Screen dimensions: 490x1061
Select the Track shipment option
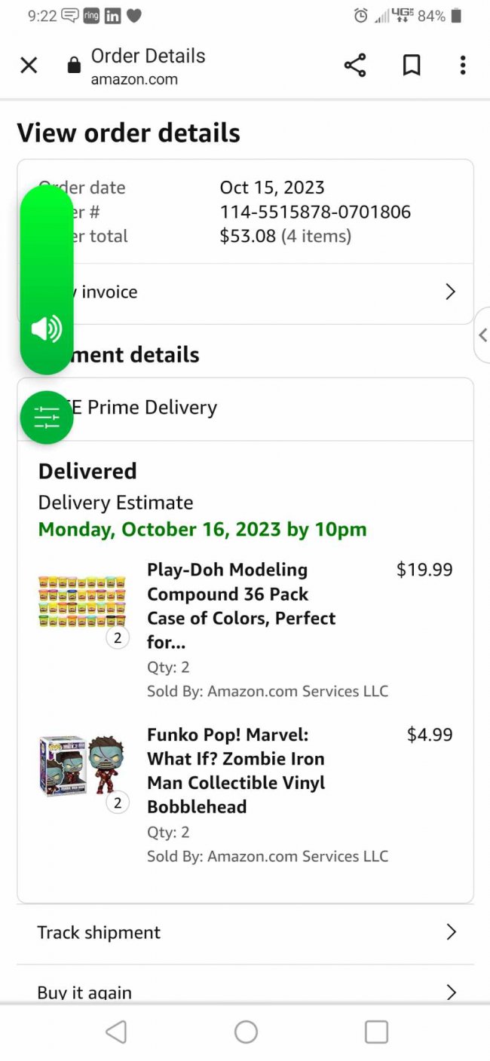[99, 932]
